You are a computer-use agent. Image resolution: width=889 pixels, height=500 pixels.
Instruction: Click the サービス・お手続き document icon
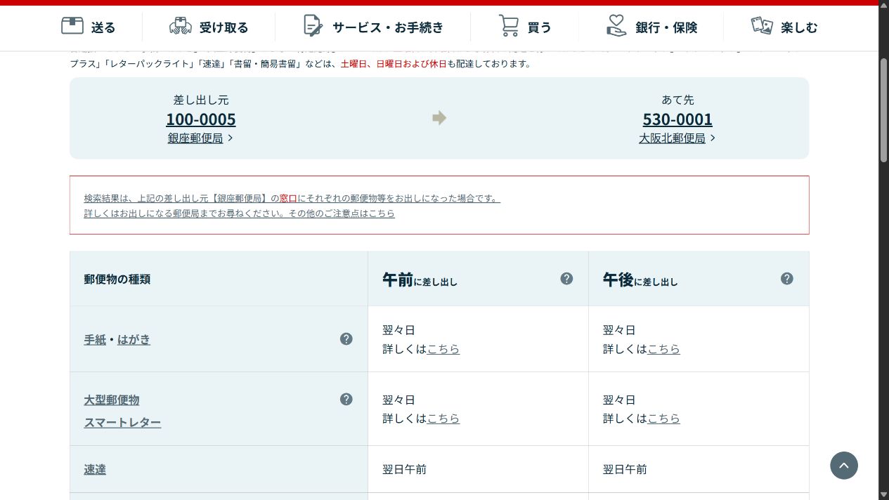pyautogui.click(x=313, y=26)
